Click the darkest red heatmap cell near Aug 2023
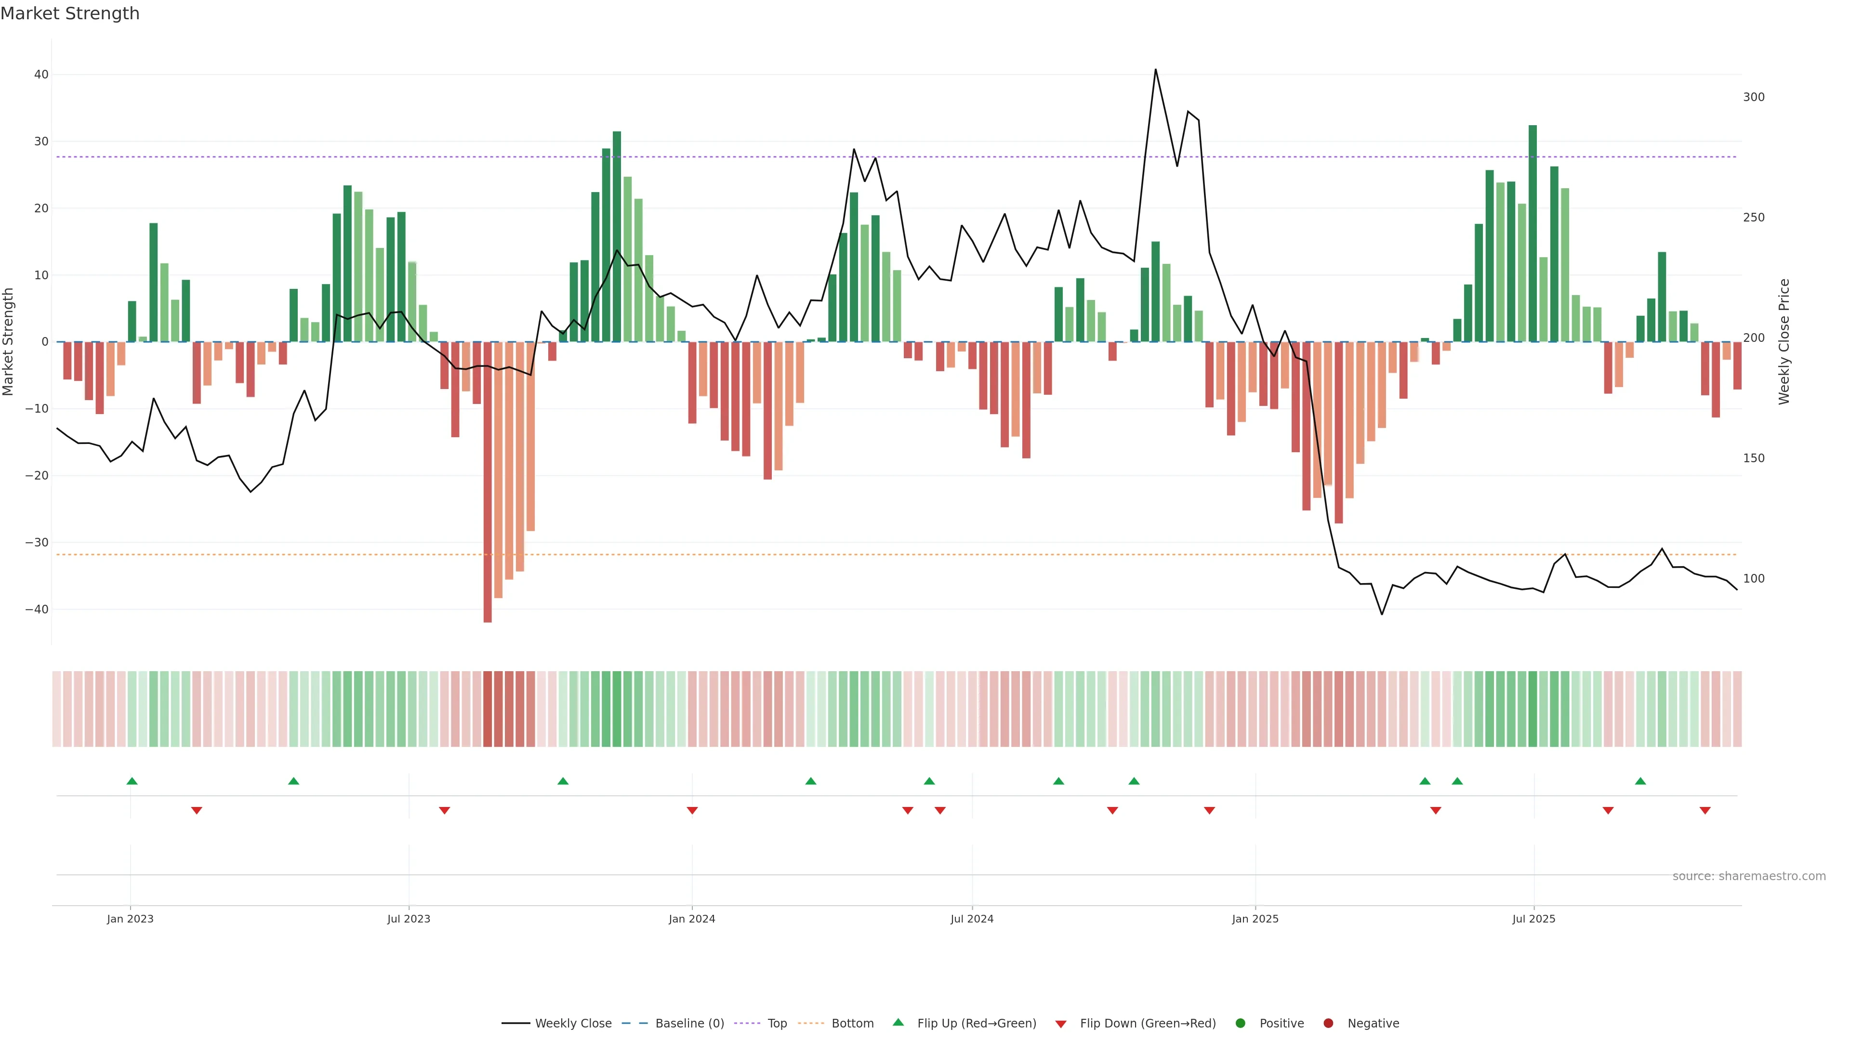 pyautogui.click(x=488, y=709)
